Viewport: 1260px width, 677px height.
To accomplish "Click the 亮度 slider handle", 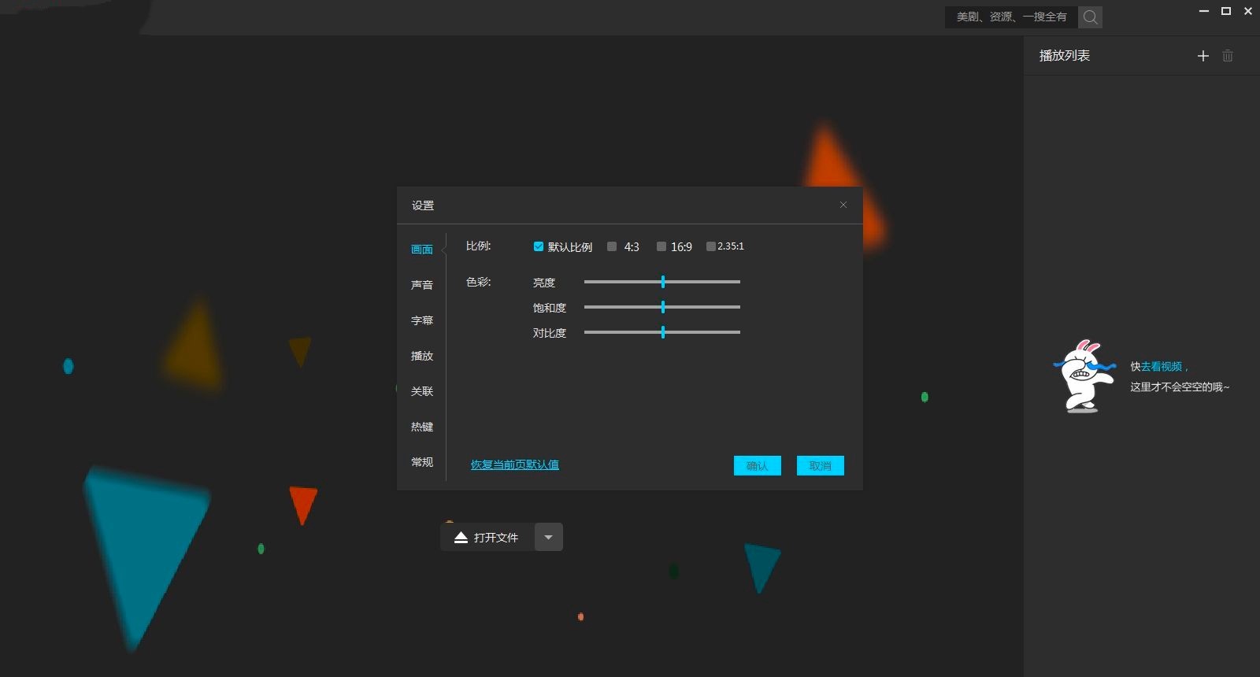I will (x=663, y=282).
